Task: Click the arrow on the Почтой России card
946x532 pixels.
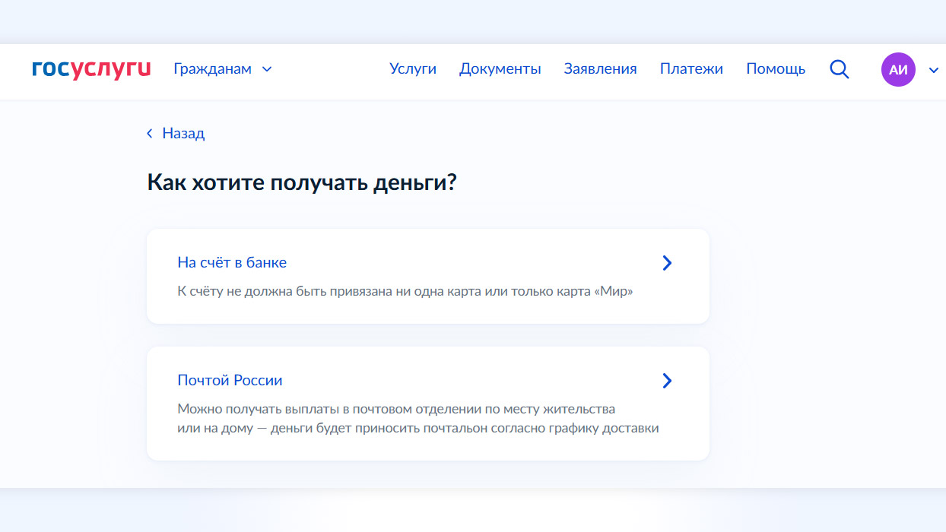Action: [667, 381]
